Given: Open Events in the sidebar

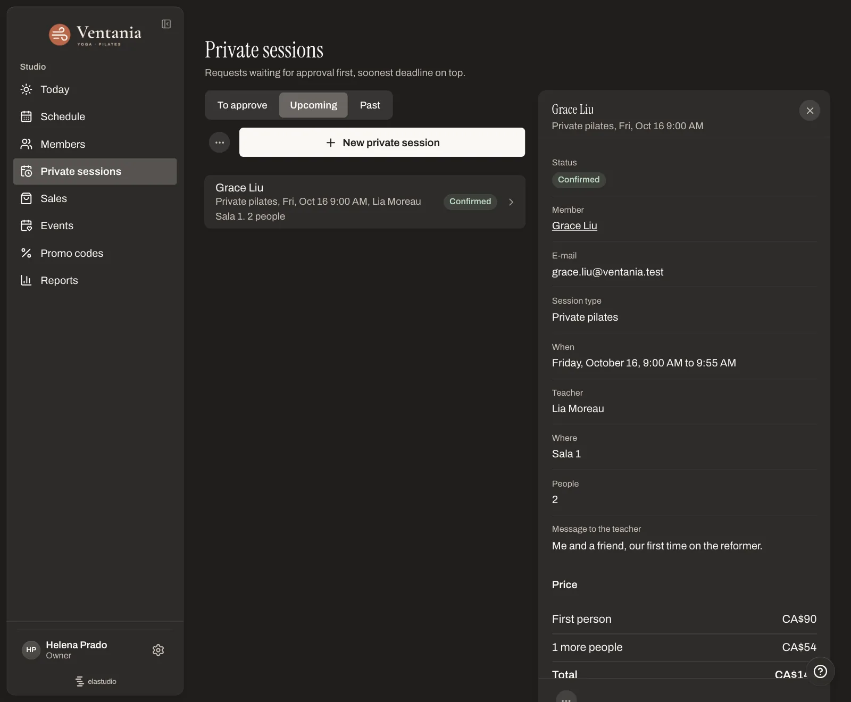Looking at the screenshot, I should (95, 225).
